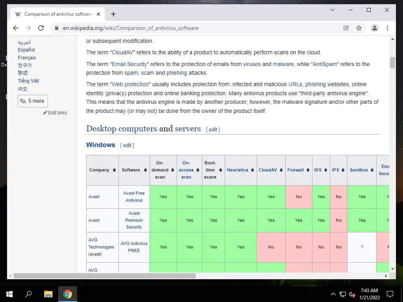Click the address bar URL
Screen dimensions: 403x302
pyautogui.click(x=131, y=28)
